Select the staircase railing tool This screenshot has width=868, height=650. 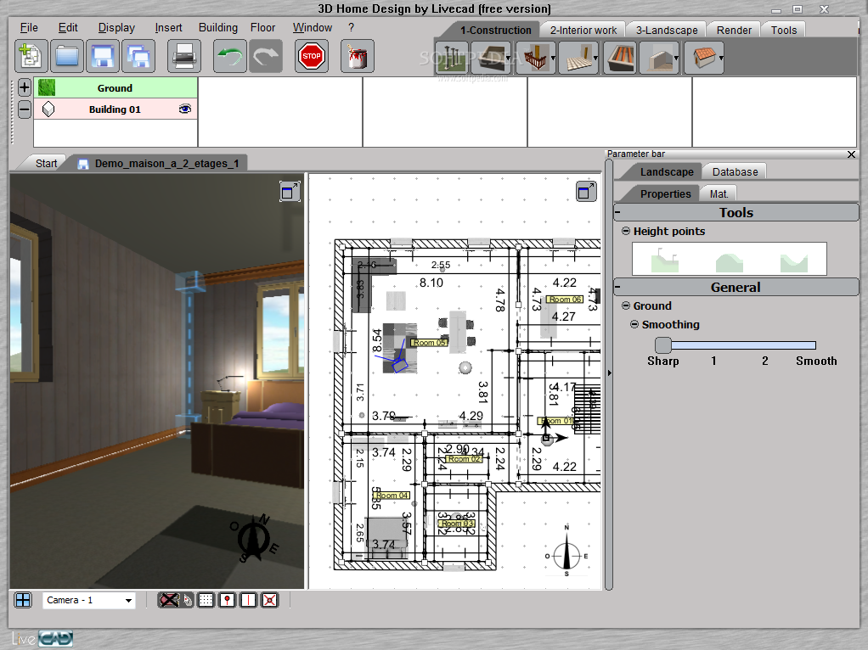[x=535, y=58]
